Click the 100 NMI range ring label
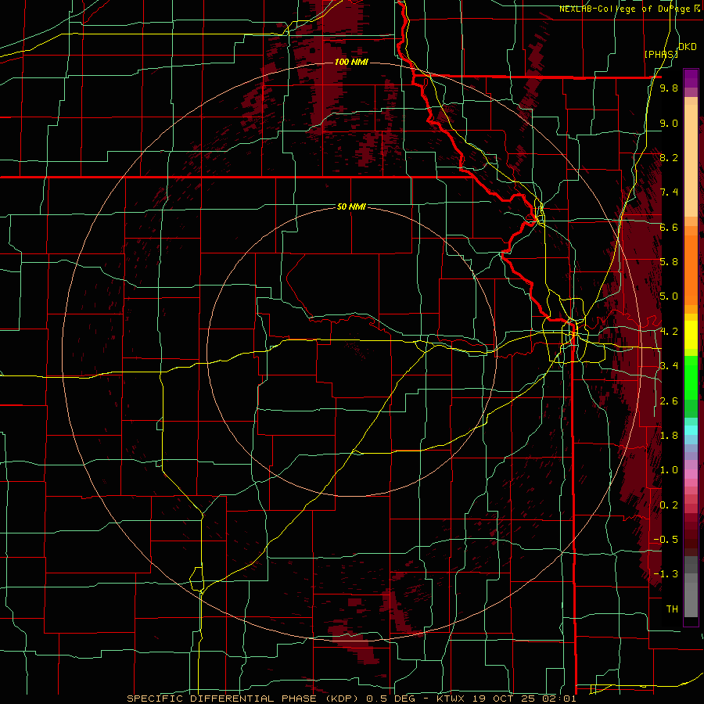The height and width of the screenshot is (704, 704). [351, 62]
